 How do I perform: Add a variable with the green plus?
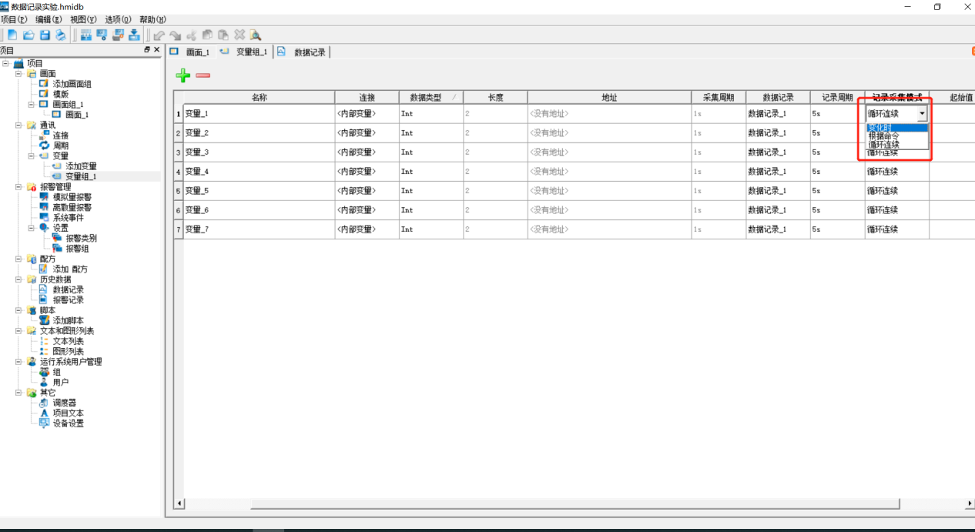[183, 75]
